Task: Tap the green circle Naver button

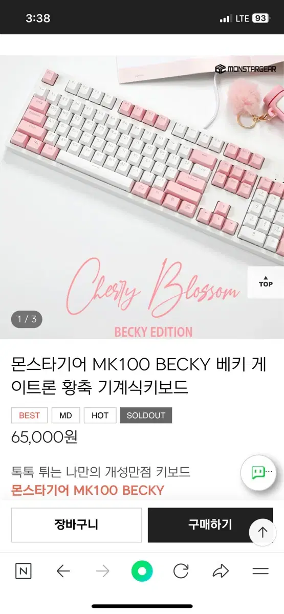Action: point(142,571)
